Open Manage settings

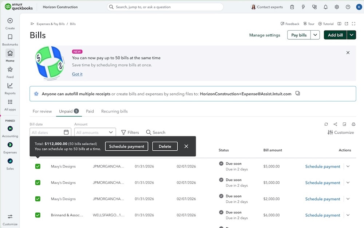[x=264, y=35]
